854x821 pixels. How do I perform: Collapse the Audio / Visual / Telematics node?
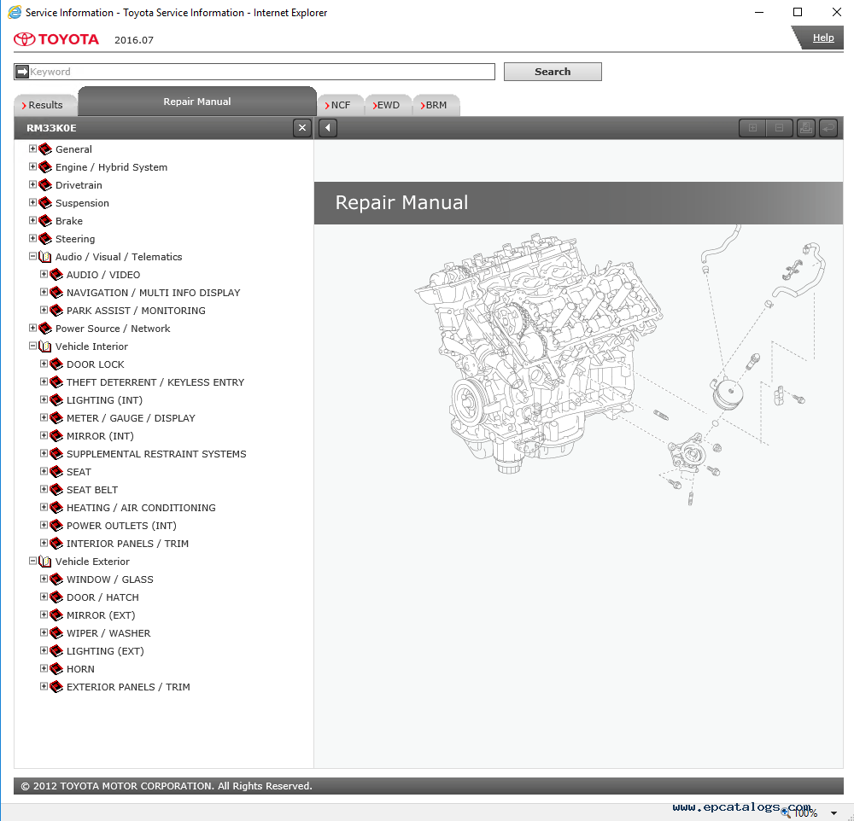click(x=32, y=256)
